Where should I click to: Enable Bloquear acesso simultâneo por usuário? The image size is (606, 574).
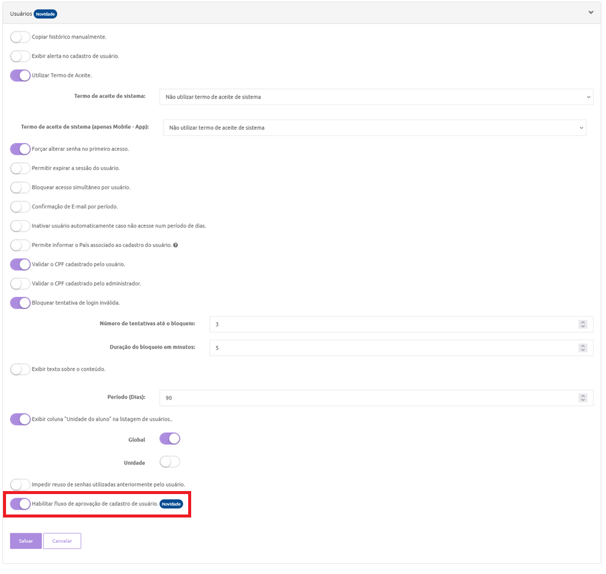[x=20, y=188]
